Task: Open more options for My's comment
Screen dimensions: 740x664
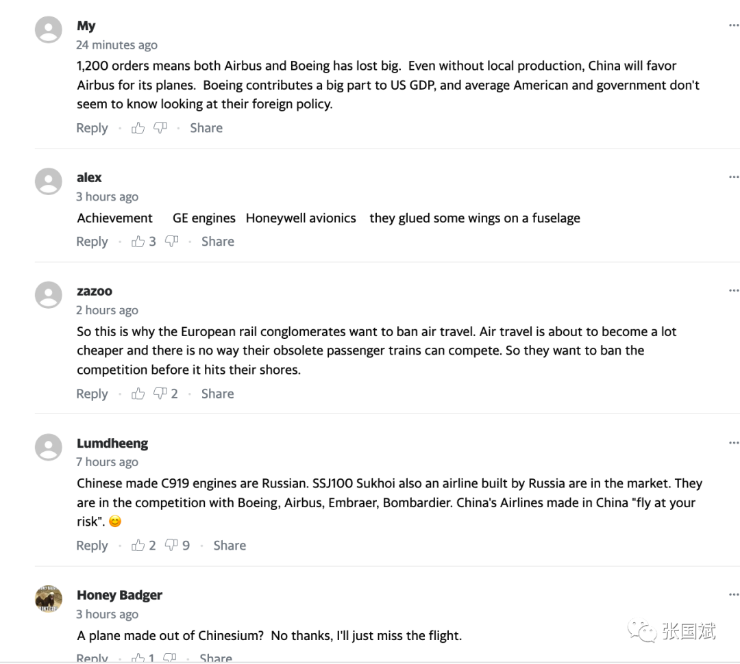Action: 733,25
